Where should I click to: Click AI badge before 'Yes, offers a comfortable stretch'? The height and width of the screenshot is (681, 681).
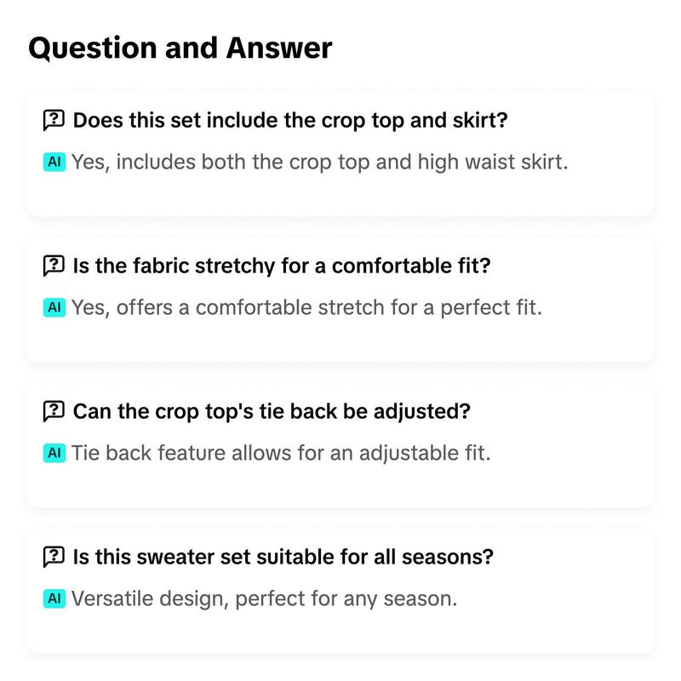click(54, 307)
